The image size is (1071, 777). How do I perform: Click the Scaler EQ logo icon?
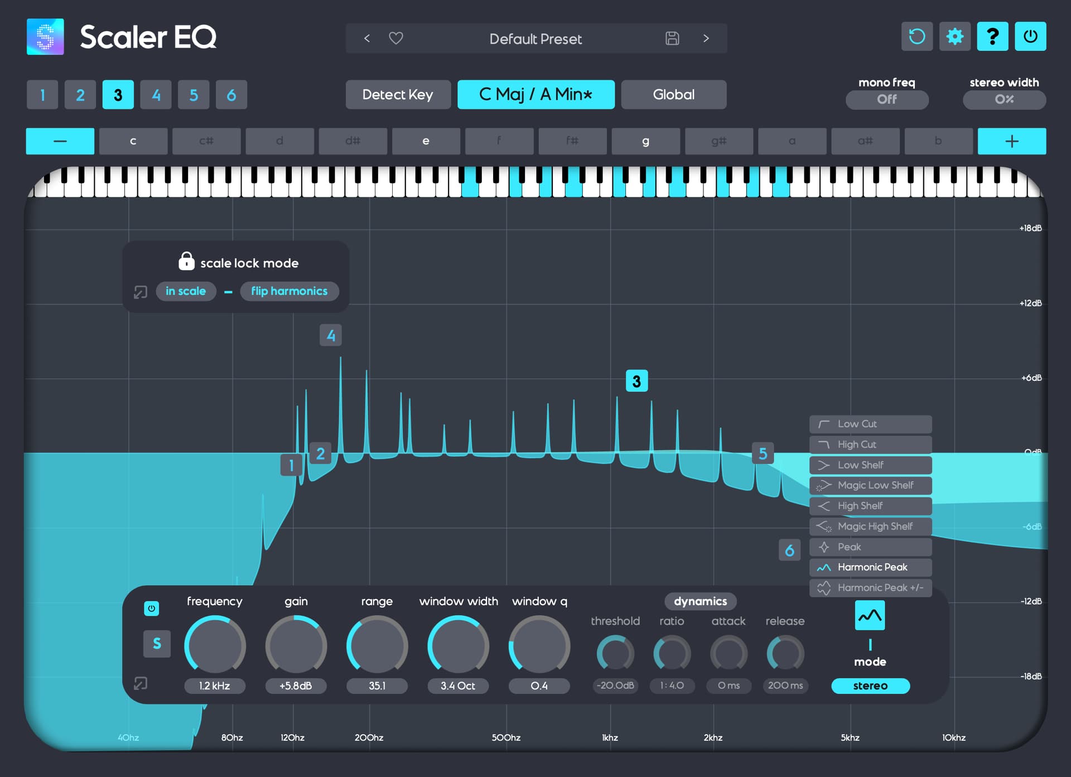tap(45, 37)
